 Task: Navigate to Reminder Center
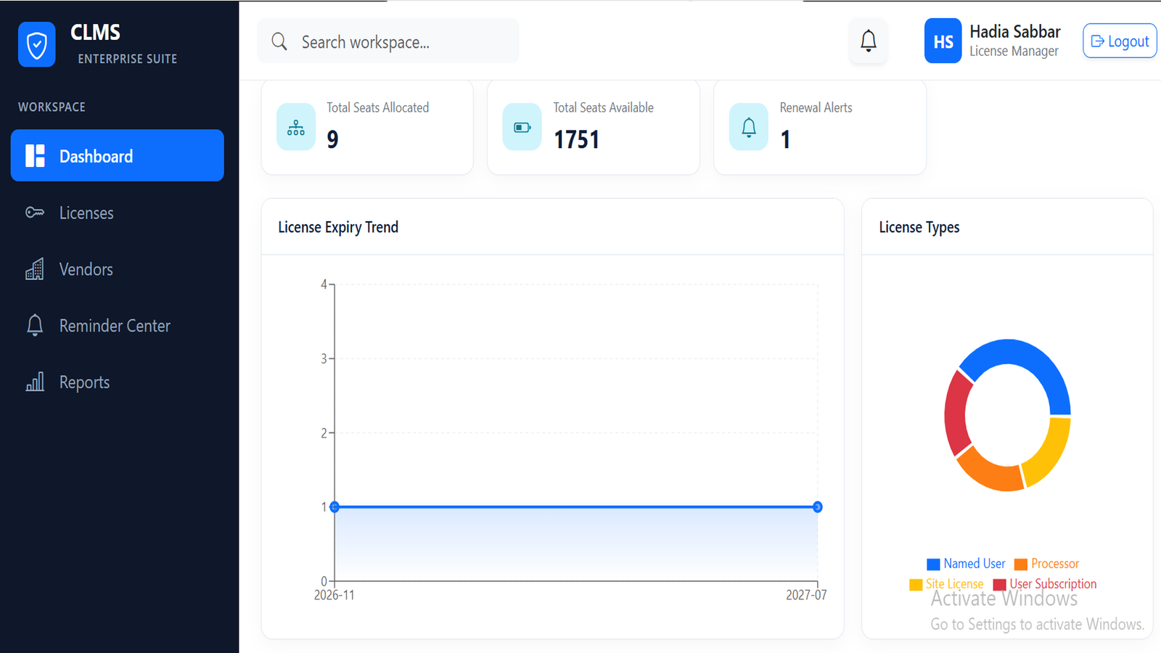pyautogui.click(x=118, y=326)
